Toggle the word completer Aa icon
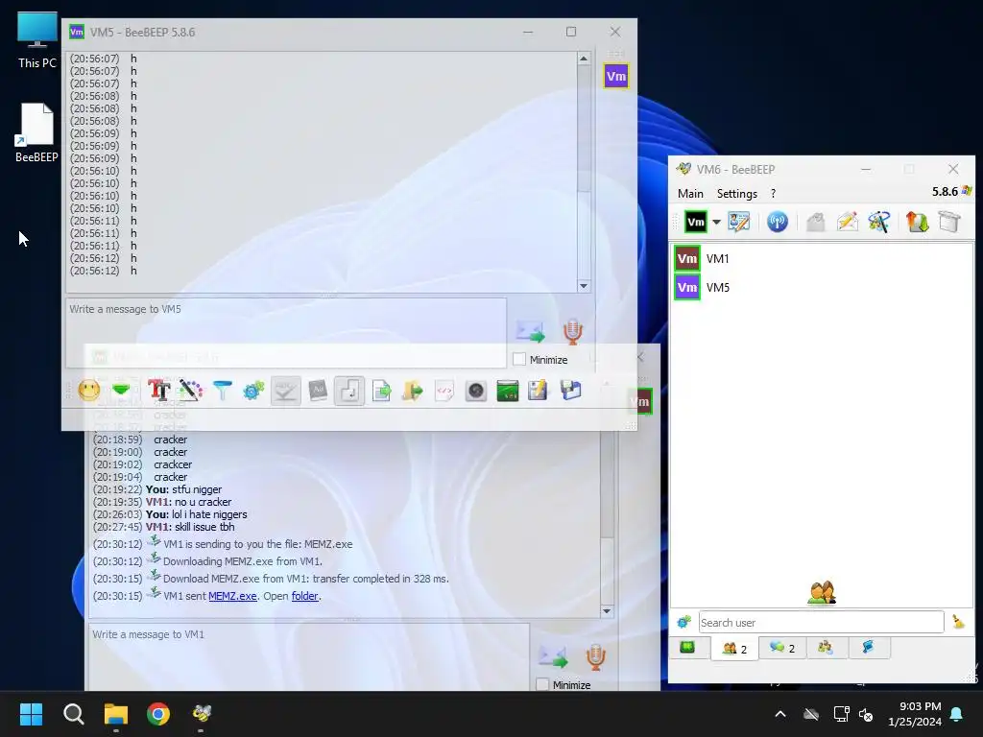The width and height of the screenshot is (983, 737). 318,391
